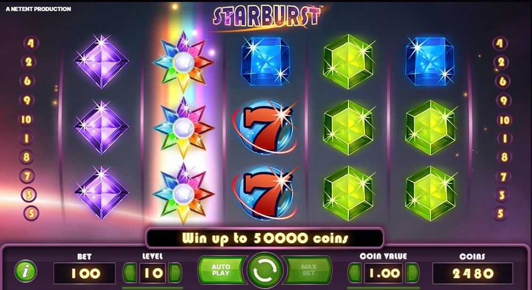
Task: Select payline 10 indicator on the left side
Action: coord(27,120)
